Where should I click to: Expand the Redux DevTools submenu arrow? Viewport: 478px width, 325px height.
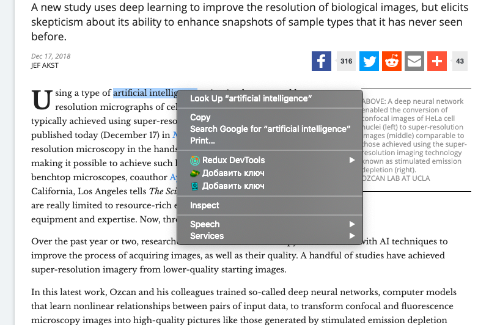(x=352, y=161)
